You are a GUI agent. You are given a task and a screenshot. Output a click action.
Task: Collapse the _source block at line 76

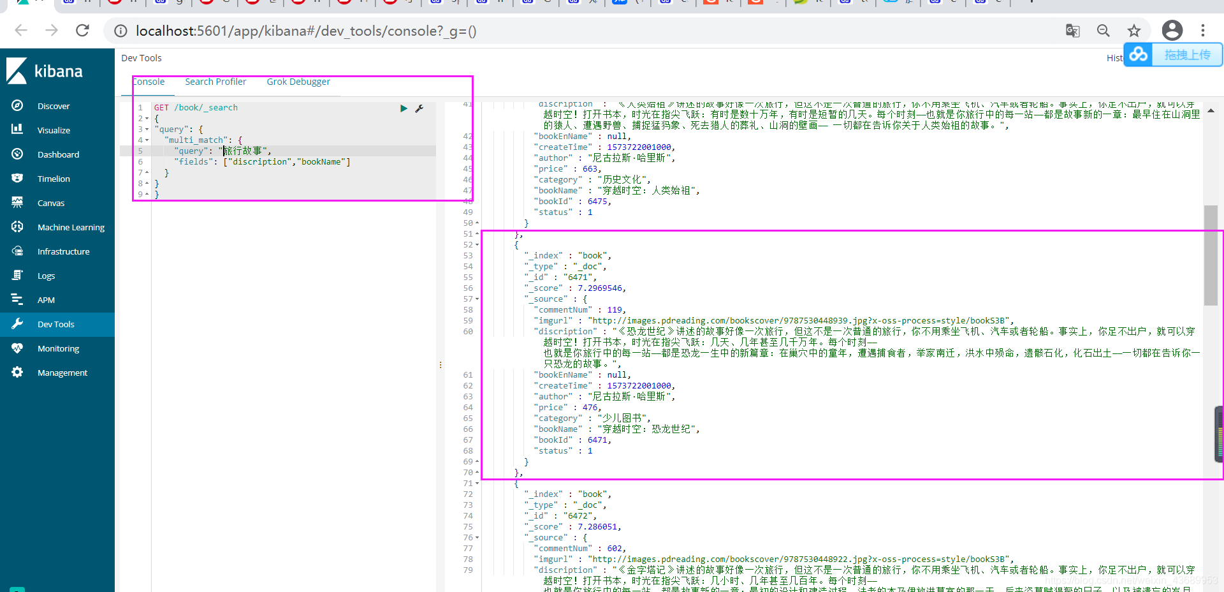[x=477, y=538]
